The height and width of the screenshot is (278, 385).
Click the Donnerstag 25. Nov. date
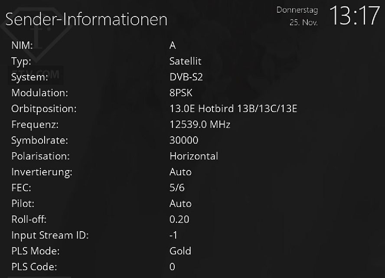point(297,16)
